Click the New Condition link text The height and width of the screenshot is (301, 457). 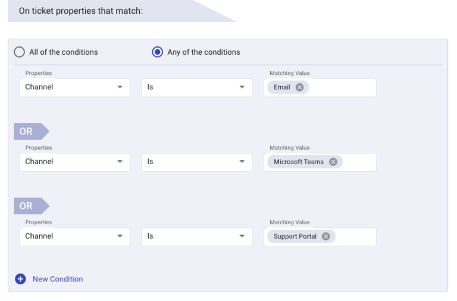[x=58, y=279]
